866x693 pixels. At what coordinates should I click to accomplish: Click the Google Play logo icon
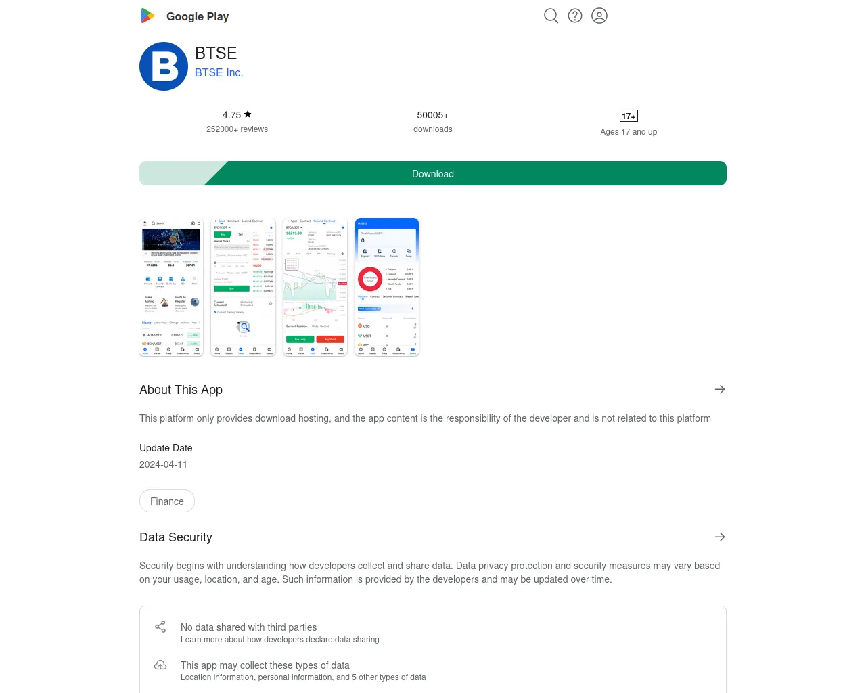click(147, 16)
